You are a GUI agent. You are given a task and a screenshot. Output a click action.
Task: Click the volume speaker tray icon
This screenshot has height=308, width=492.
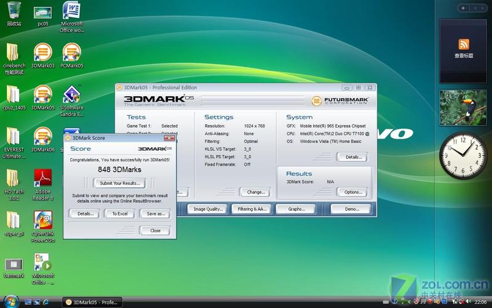pyautogui.click(x=469, y=301)
